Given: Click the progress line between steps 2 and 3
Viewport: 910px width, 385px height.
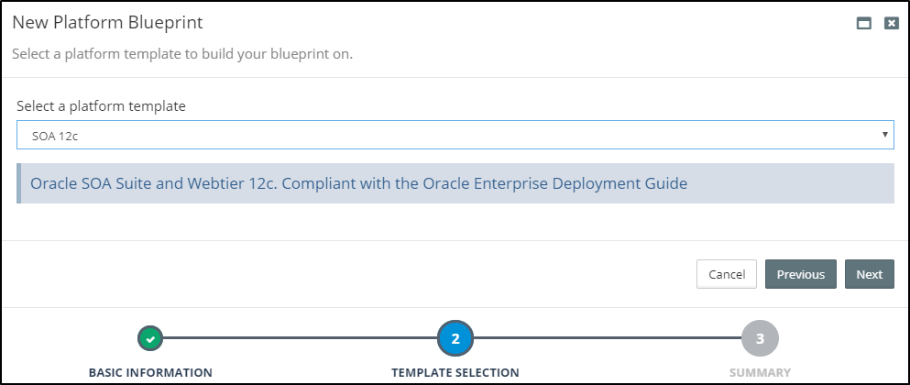Looking at the screenshot, I should pyautogui.click(x=608, y=338).
